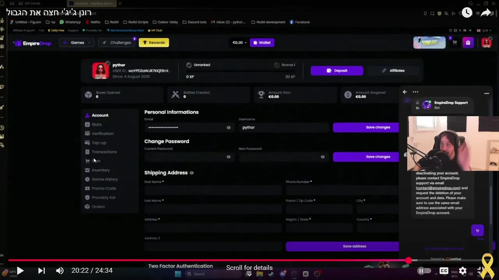The image size is (499, 280).
Task: Click the promotional banner thumbnail in header
Action: pyautogui.click(x=429, y=43)
